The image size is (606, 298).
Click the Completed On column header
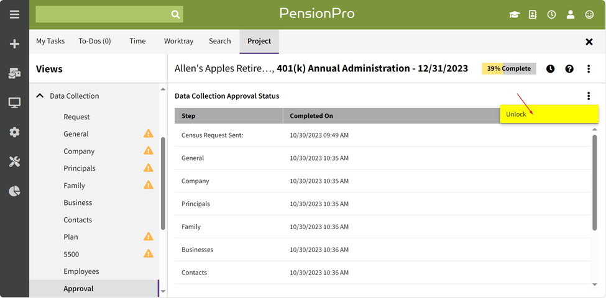392,116
